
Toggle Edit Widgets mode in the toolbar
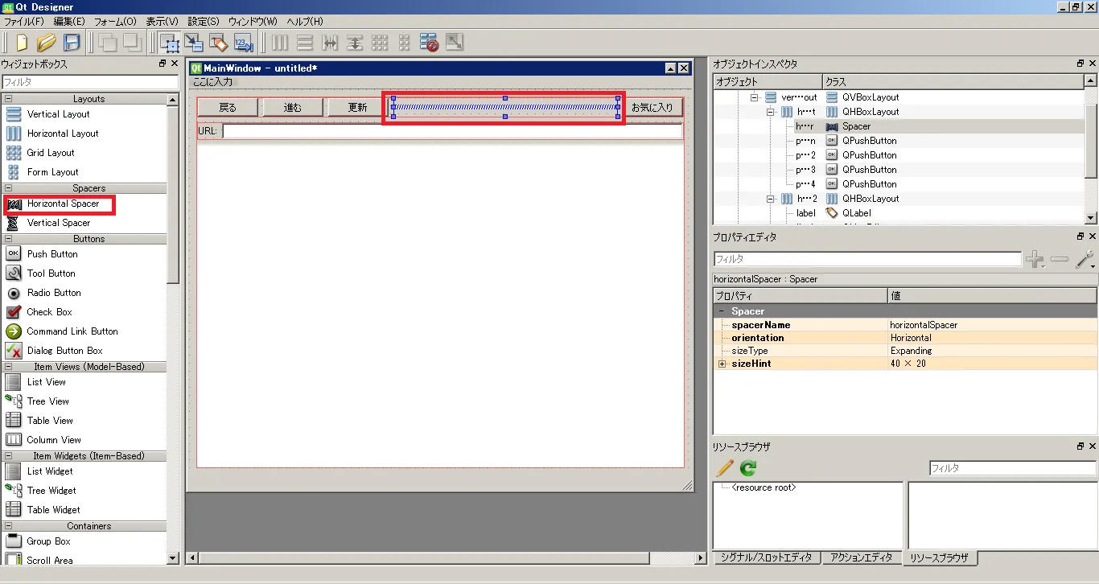(x=169, y=43)
